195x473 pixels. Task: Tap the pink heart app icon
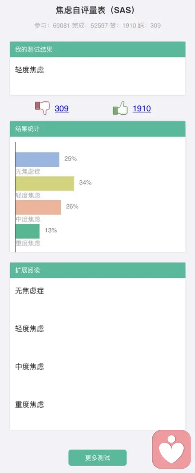coord(171,449)
